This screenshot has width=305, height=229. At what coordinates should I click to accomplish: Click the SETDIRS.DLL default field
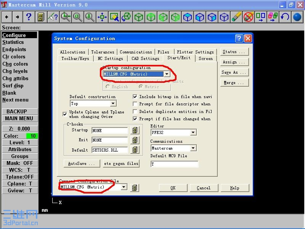click(x=109, y=150)
